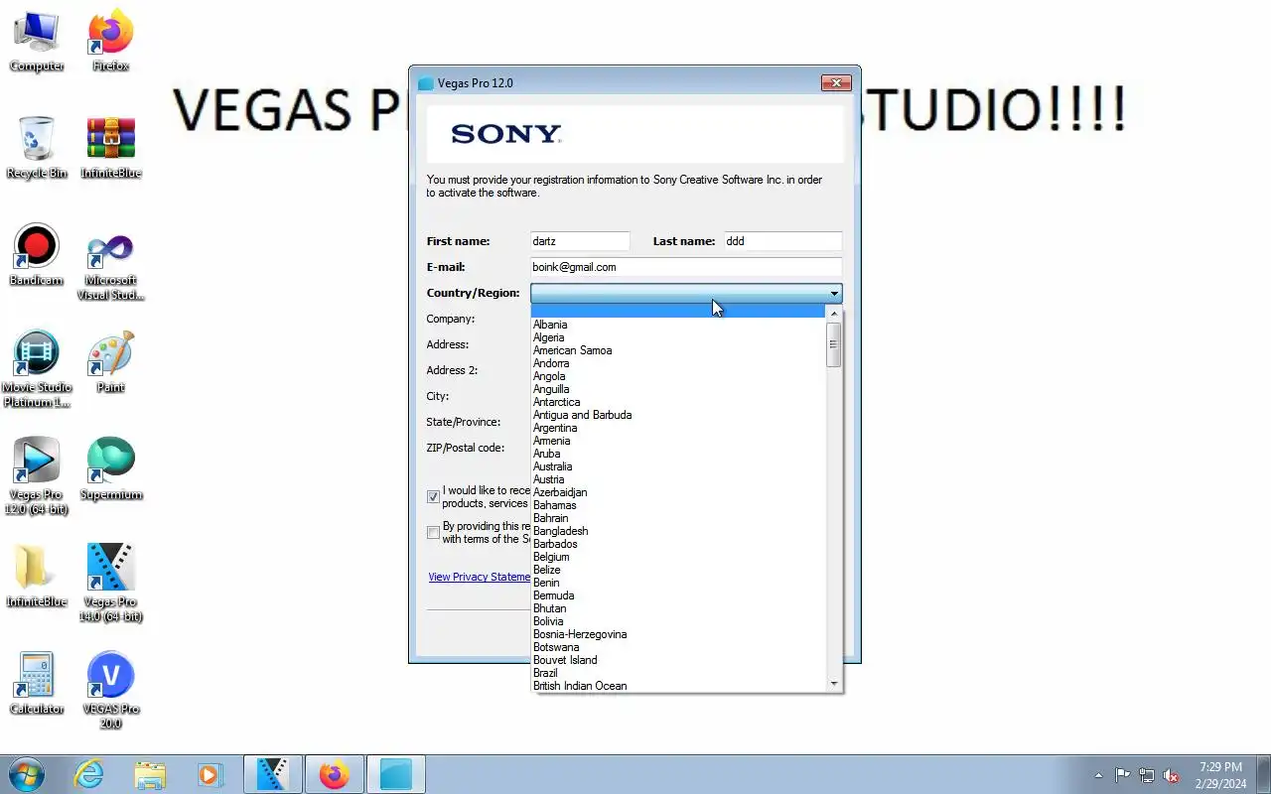Select Bouvet Island from the country list
The width and height of the screenshot is (1271, 794).
[x=678, y=660]
